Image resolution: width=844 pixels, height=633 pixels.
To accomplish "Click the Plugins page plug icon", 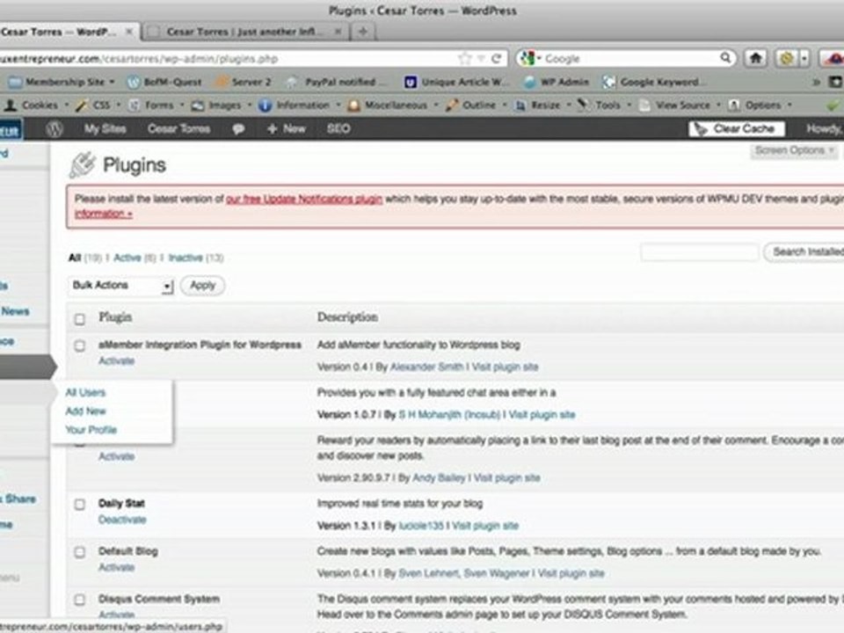I will click(x=83, y=164).
